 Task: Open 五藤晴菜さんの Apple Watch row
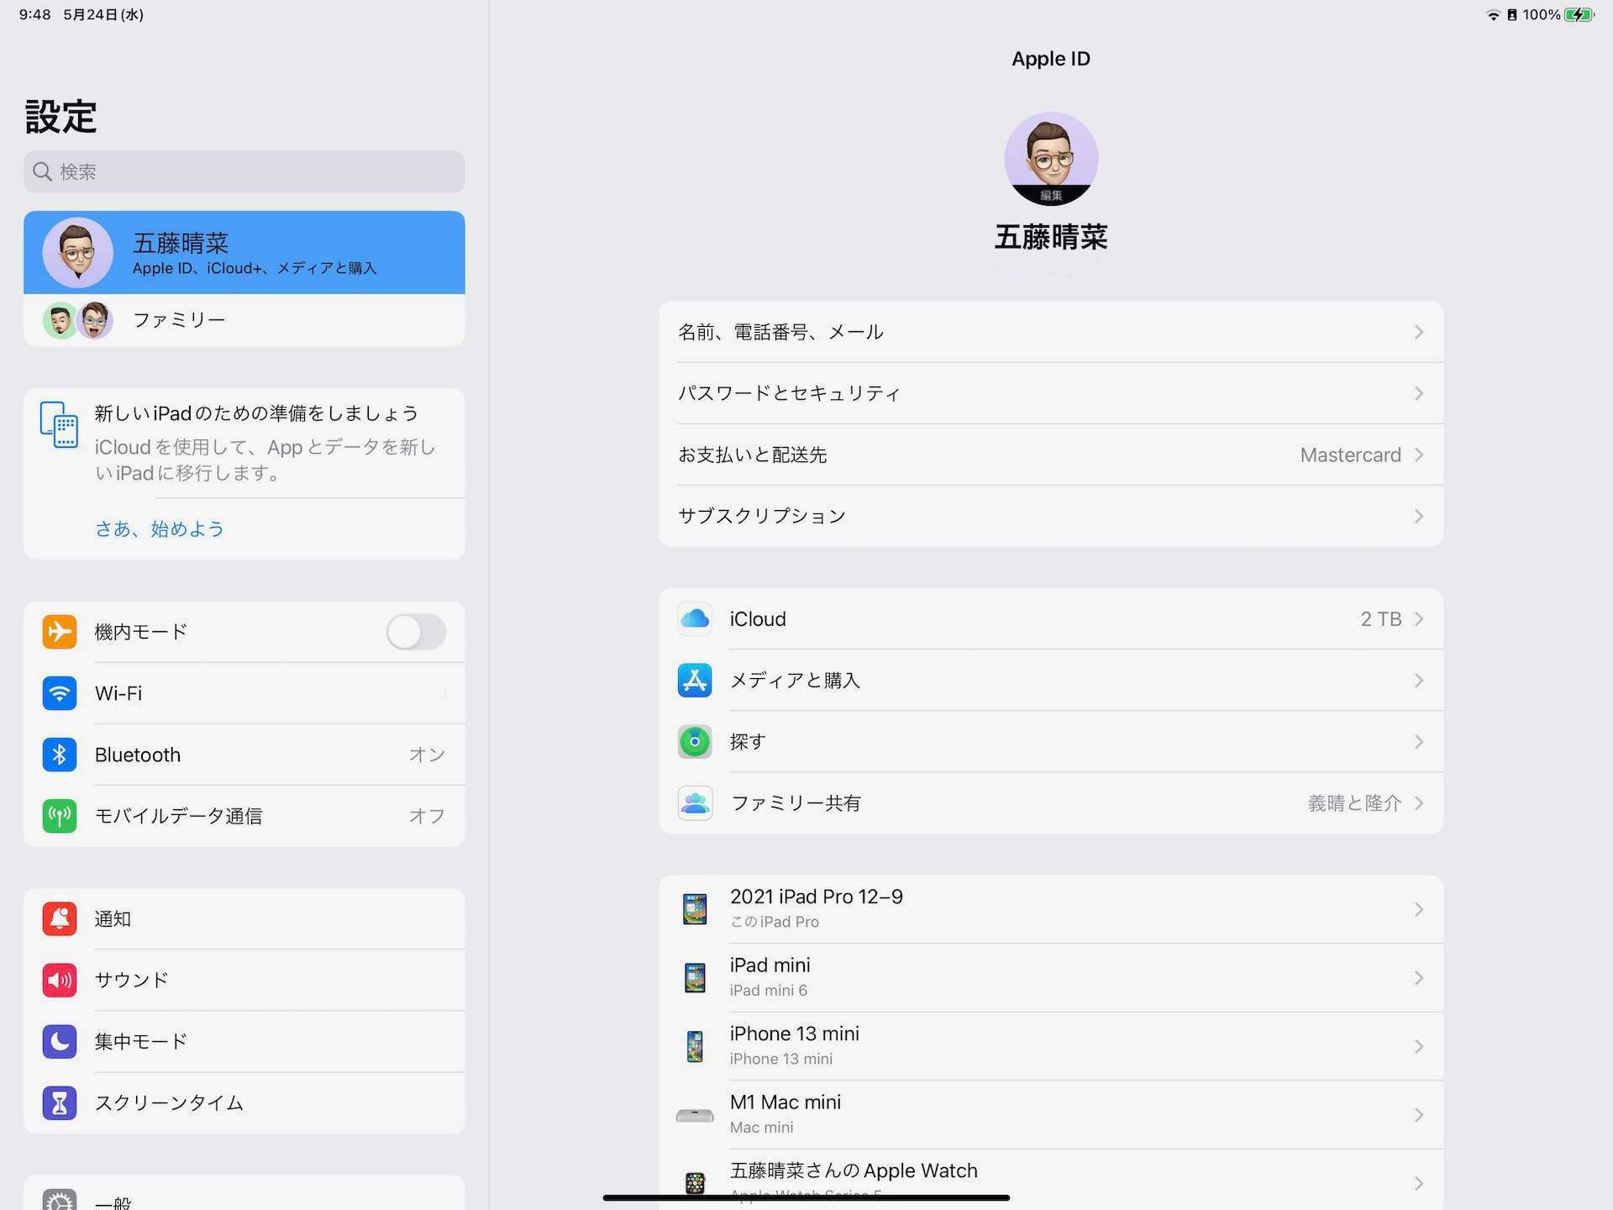1051,1181
